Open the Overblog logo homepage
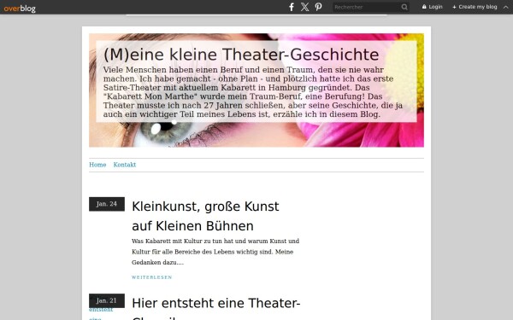Viewport: 513px width, 320px height. tap(20, 9)
